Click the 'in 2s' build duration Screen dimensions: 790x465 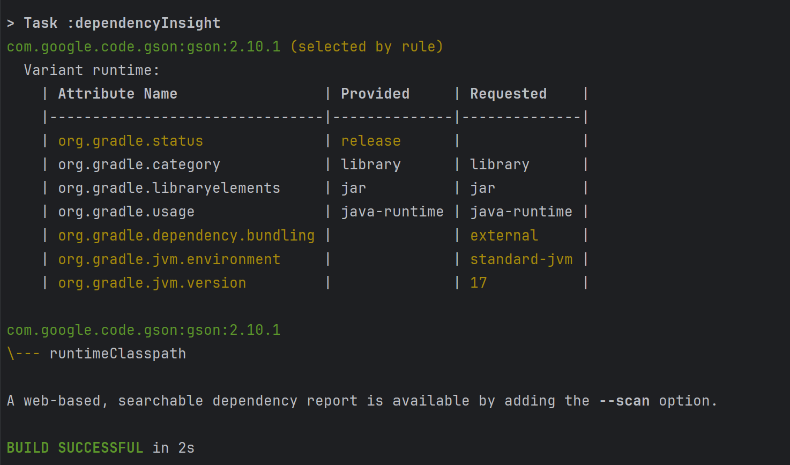(173, 447)
